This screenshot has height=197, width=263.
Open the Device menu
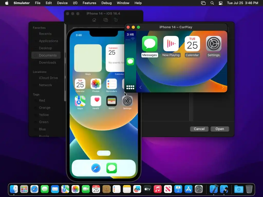point(62,3)
